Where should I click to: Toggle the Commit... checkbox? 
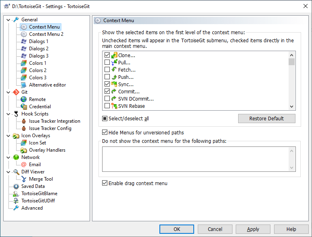tap(107, 91)
